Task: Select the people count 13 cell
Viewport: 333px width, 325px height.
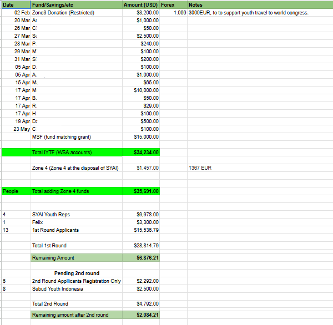Action: (x=16, y=230)
